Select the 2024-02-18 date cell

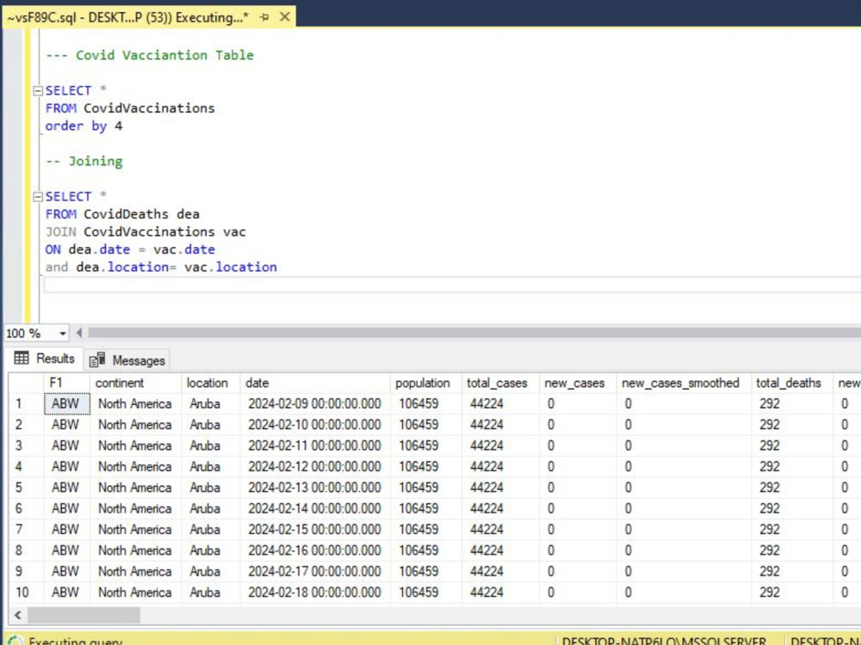315,593
